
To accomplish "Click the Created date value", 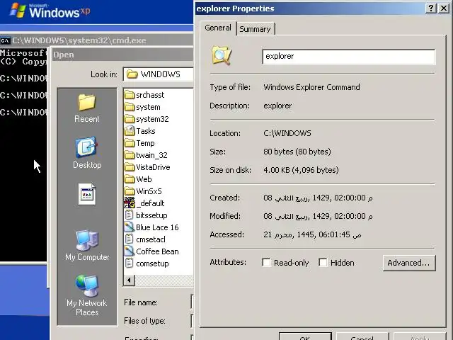I will tap(318, 198).
